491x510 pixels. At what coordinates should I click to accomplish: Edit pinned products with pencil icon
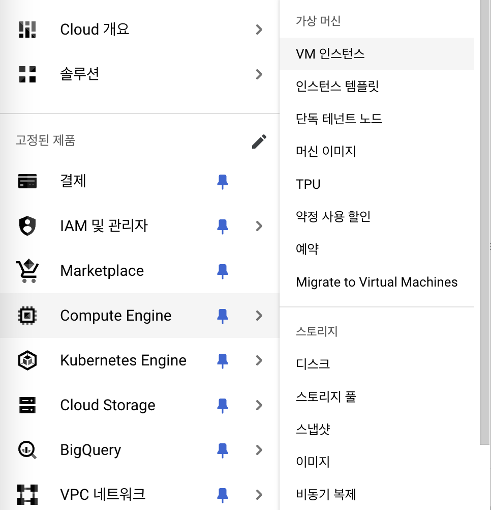(x=259, y=141)
